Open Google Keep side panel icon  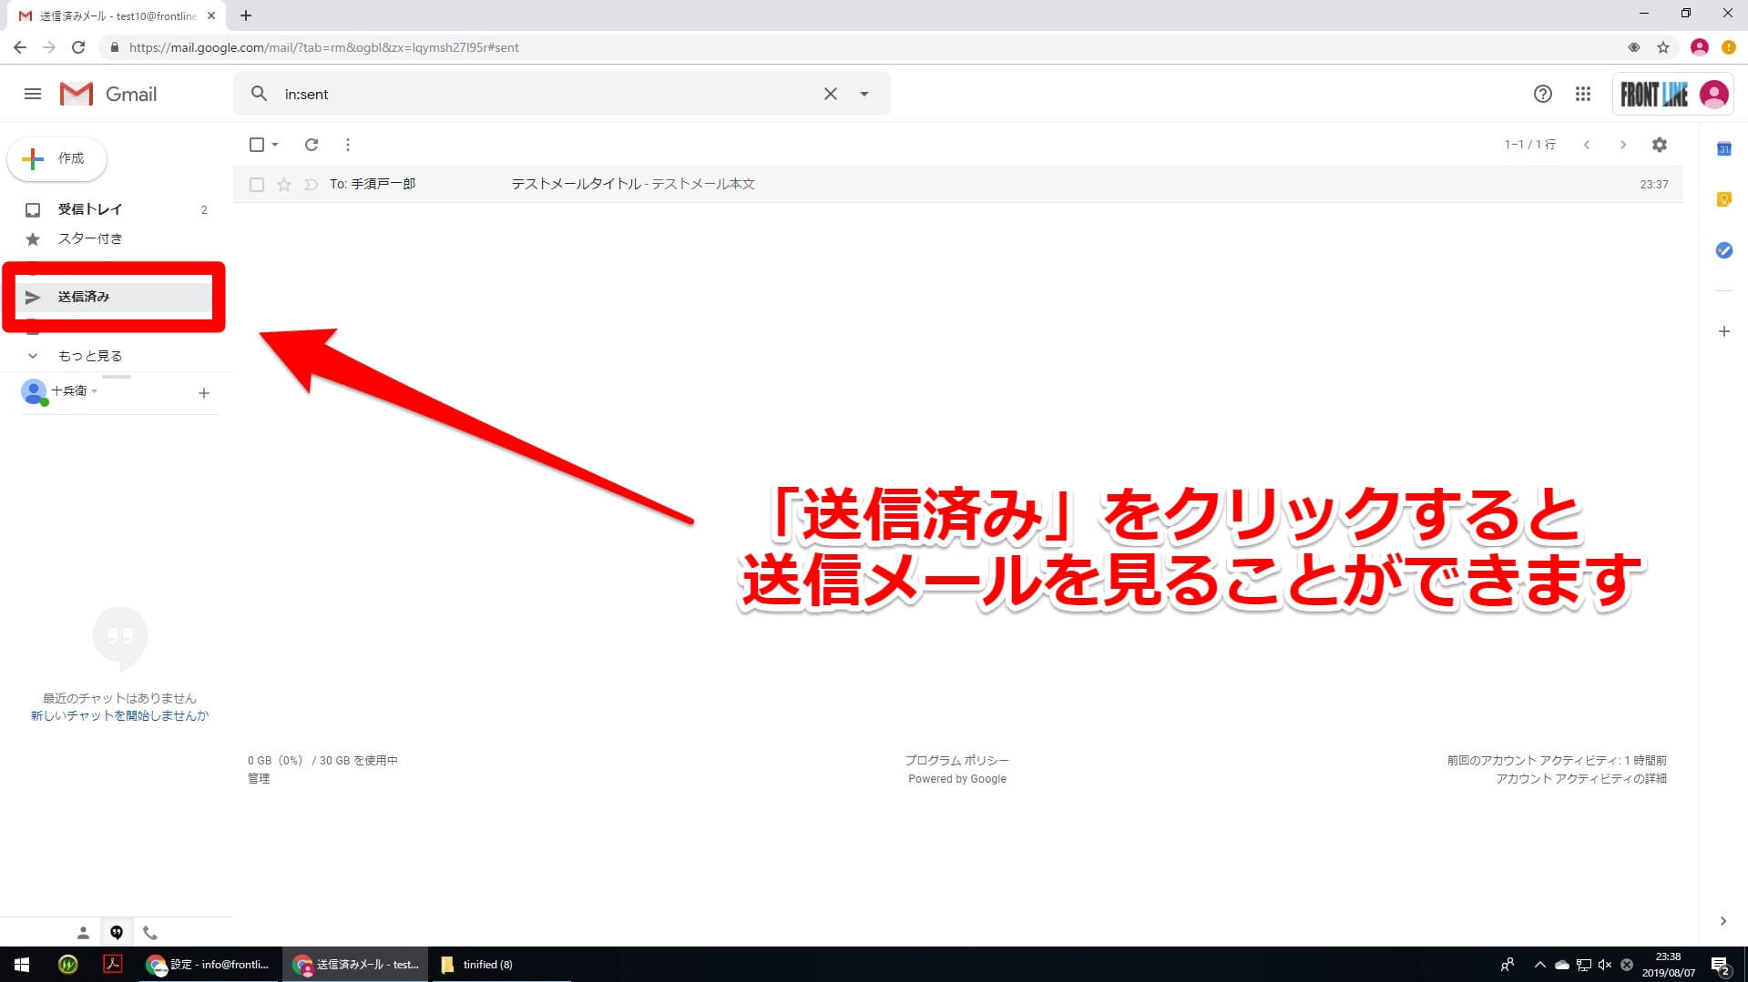[x=1723, y=199]
